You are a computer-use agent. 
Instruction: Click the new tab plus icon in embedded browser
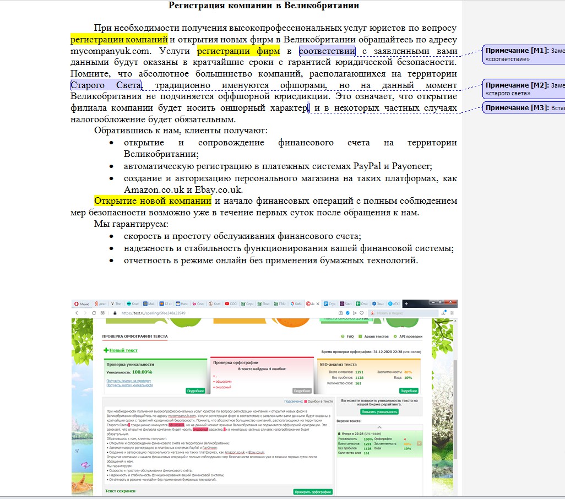(x=406, y=303)
